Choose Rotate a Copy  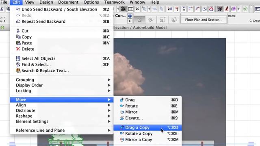click(147, 133)
